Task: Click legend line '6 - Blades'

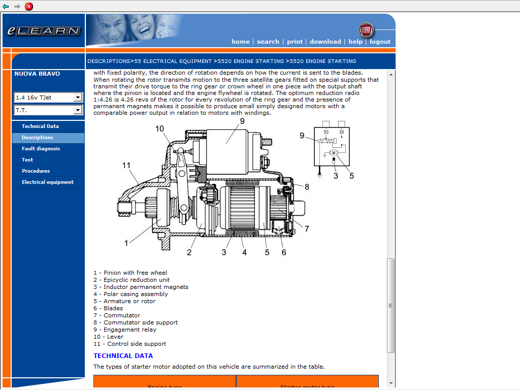Action: coord(108,308)
